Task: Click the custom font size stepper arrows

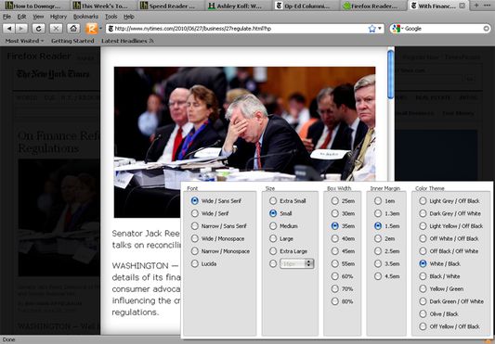Action: tap(309, 264)
